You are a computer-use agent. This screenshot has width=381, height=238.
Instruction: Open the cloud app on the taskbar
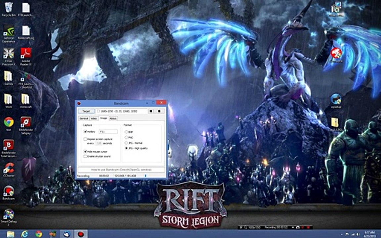[67, 234]
